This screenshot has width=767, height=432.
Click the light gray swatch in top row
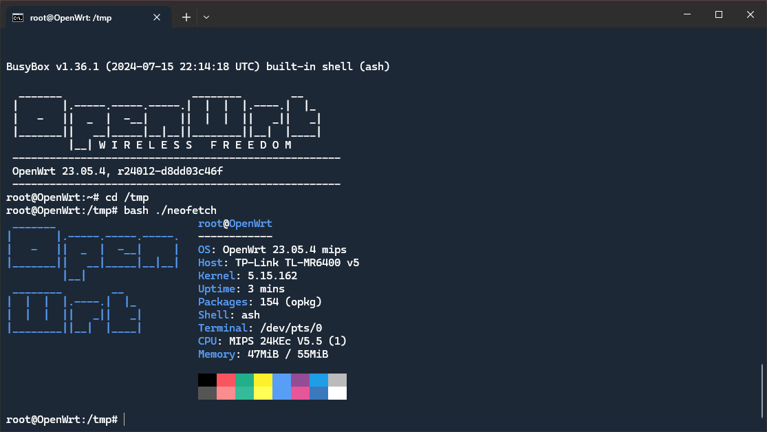337,380
